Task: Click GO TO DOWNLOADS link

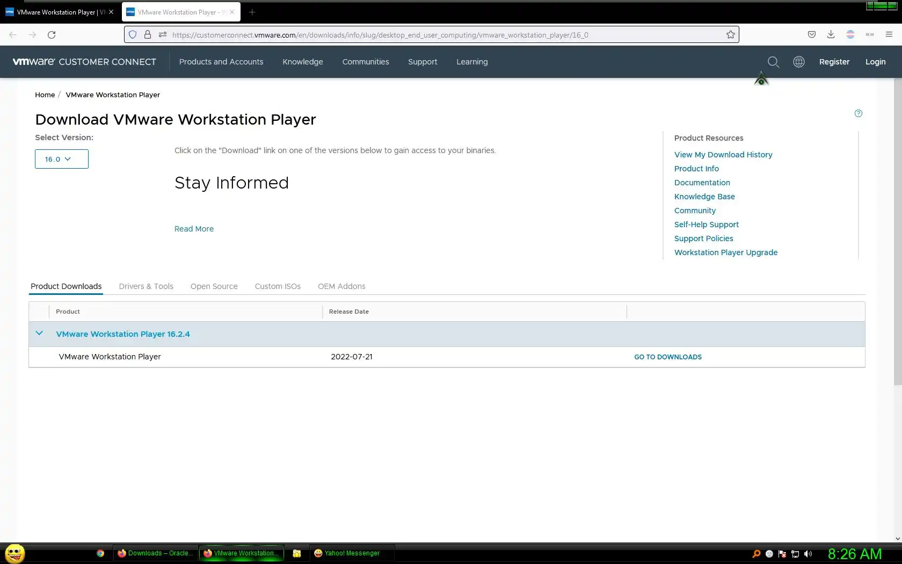Action: tap(668, 357)
